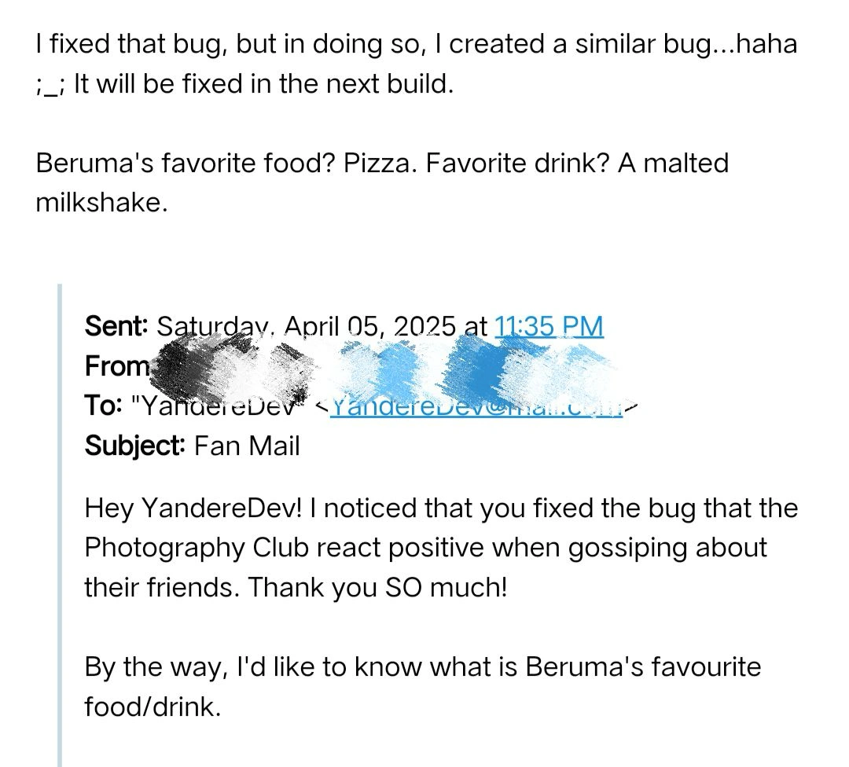Click the word "milkshake." in the reply
Screen dimensions: 849x767
pos(101,204)
